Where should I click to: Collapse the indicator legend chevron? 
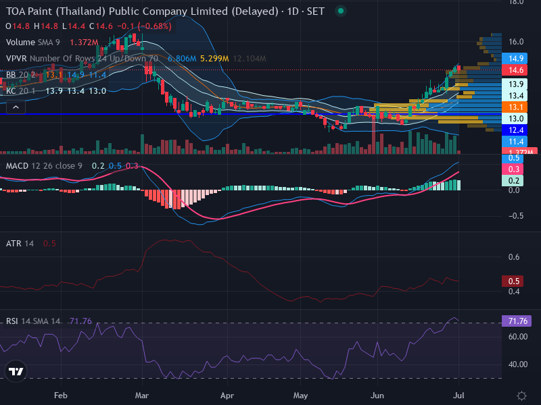16,107
